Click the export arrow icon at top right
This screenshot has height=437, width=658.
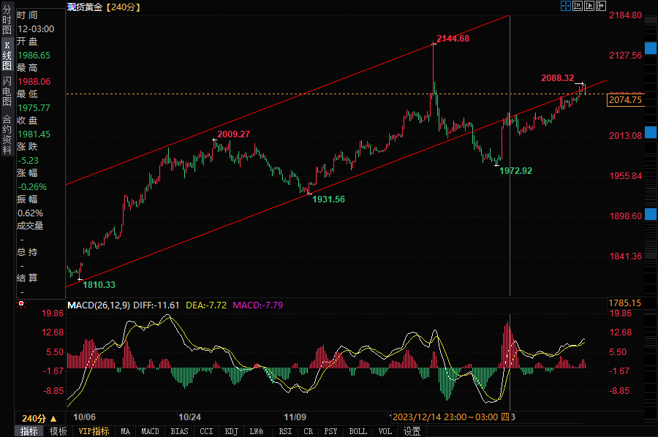pos(601,6)
